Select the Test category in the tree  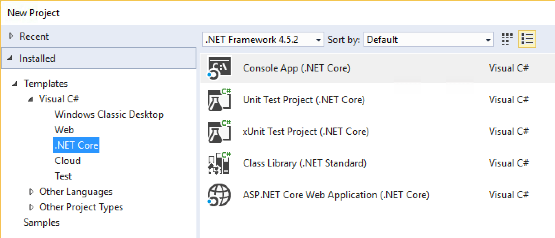tap(63, 176)
